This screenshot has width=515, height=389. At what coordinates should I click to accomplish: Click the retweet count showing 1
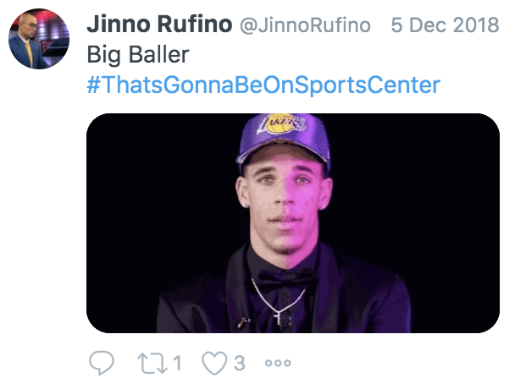[178, 364]
